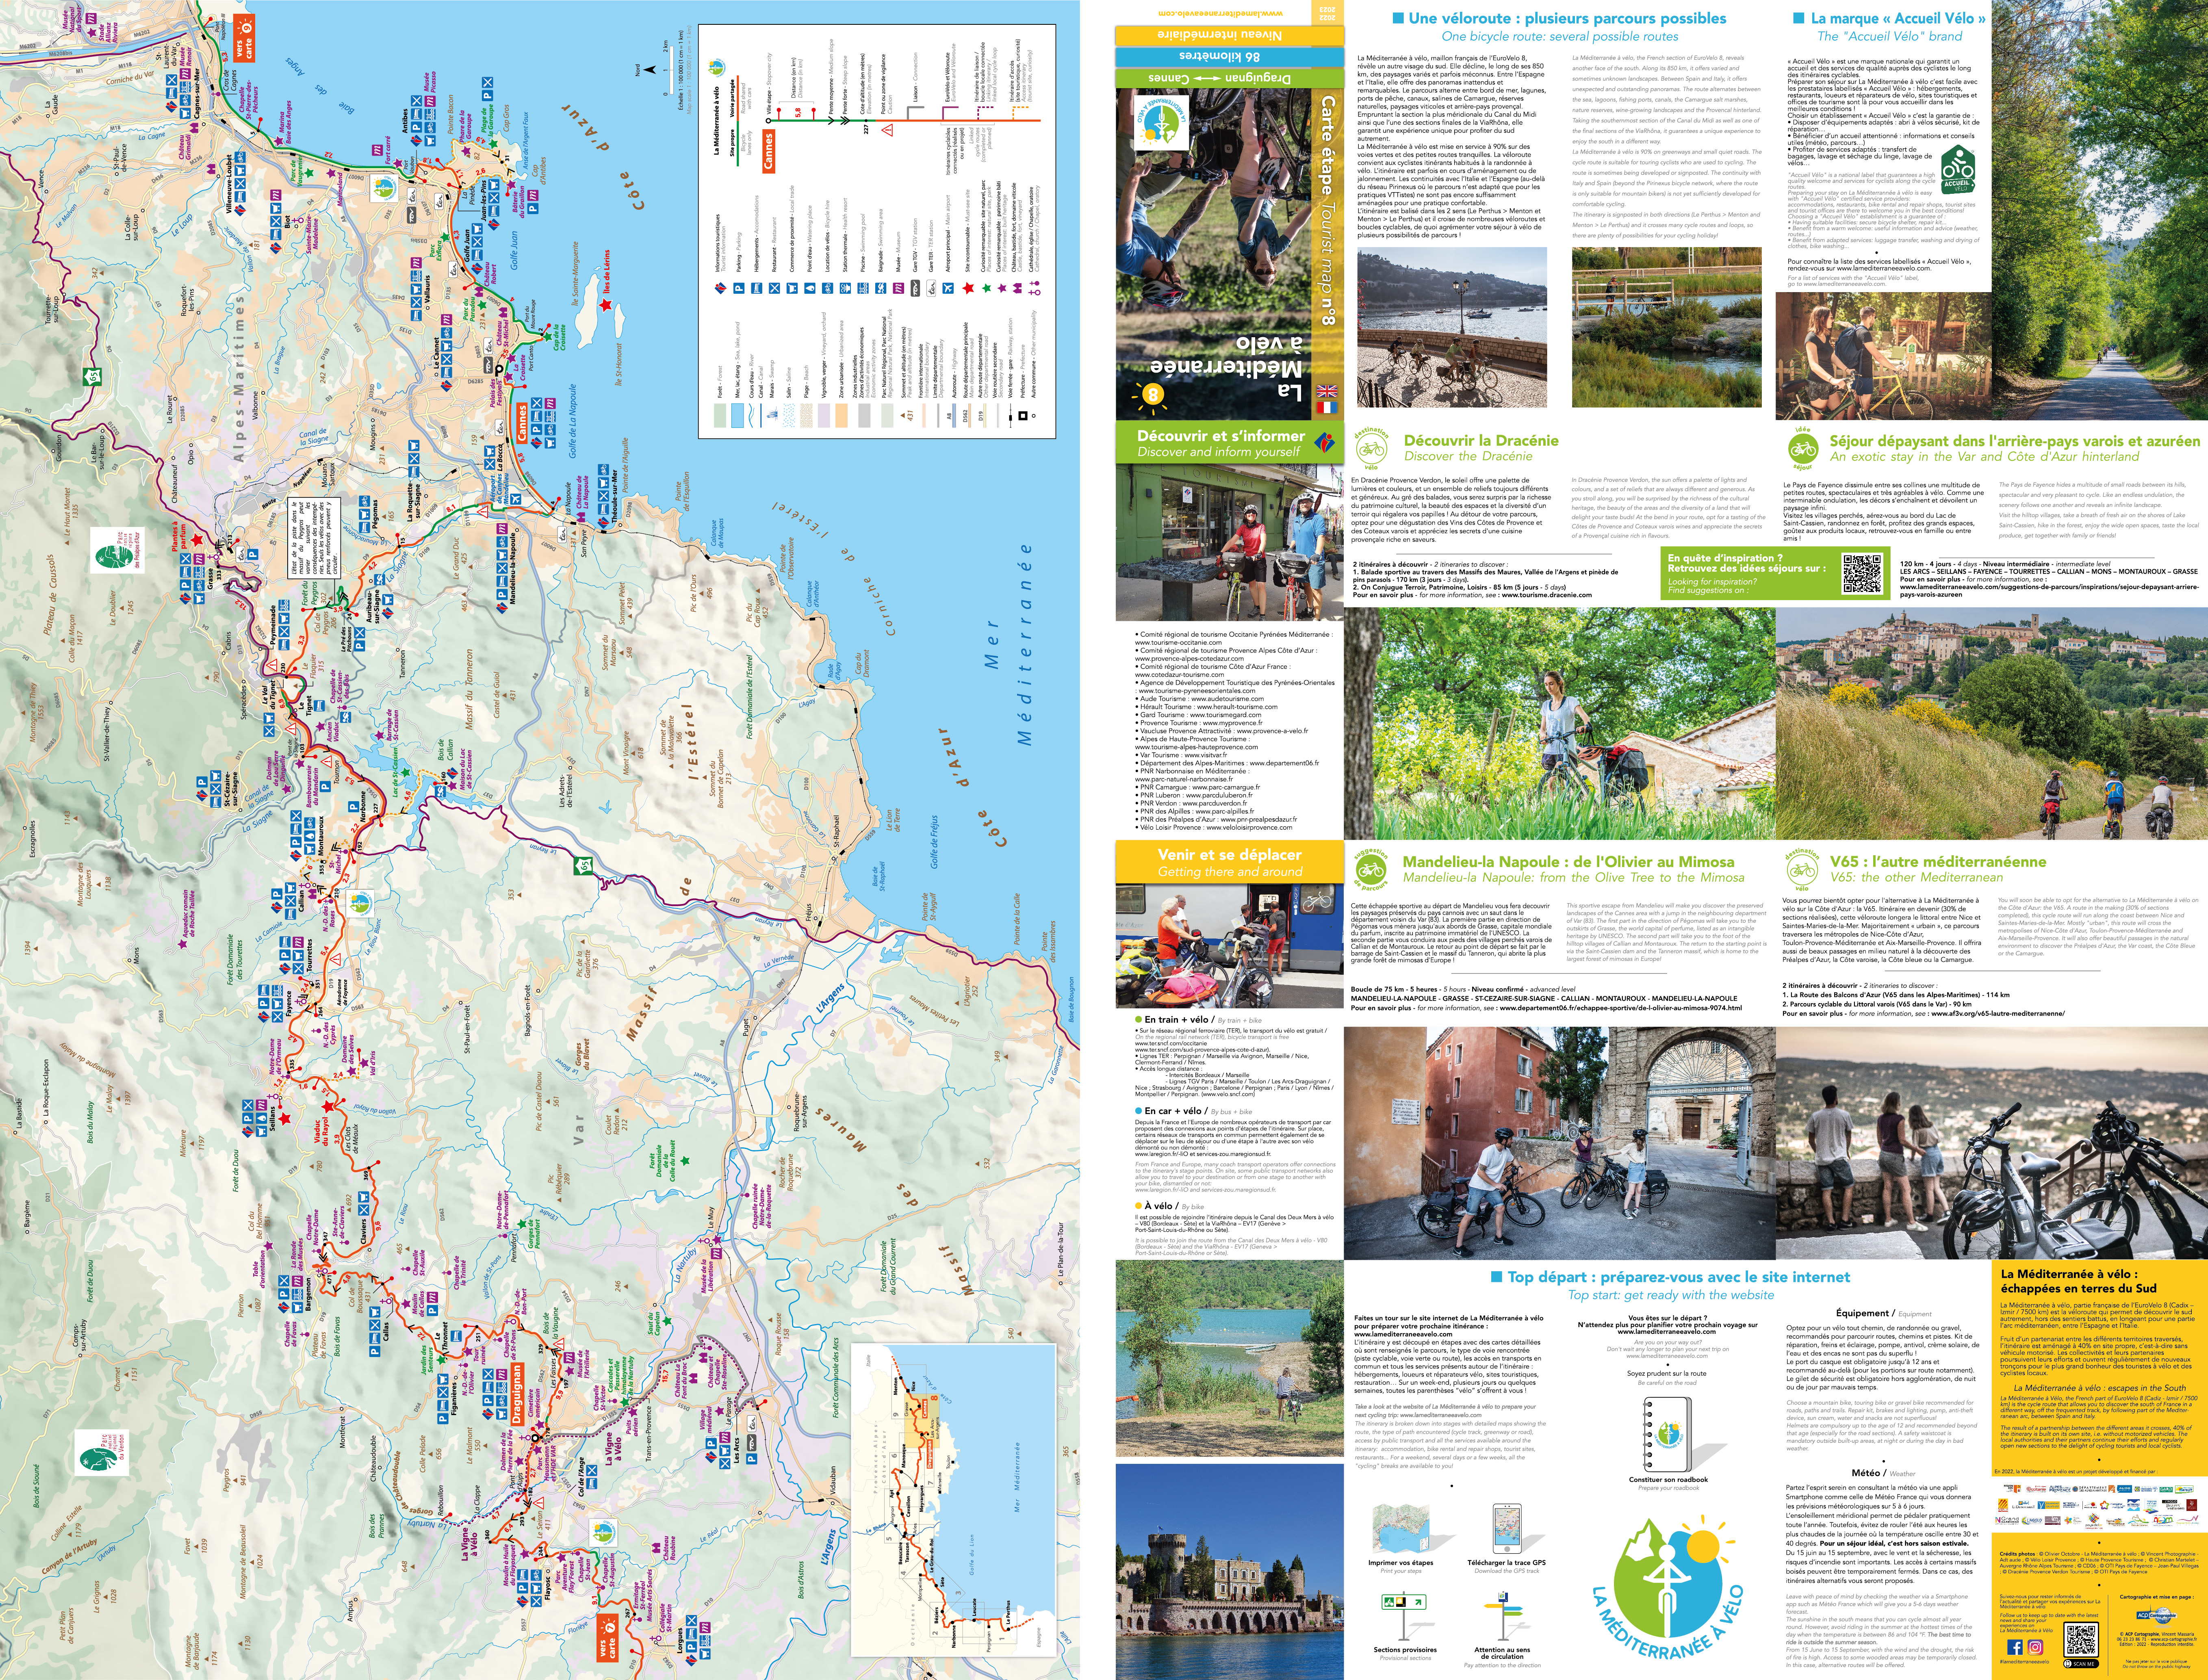This screenshot has width=2208, height=1680.
Task: Click the tourist information icon in the map legend
Action: (x=720, y=289)
